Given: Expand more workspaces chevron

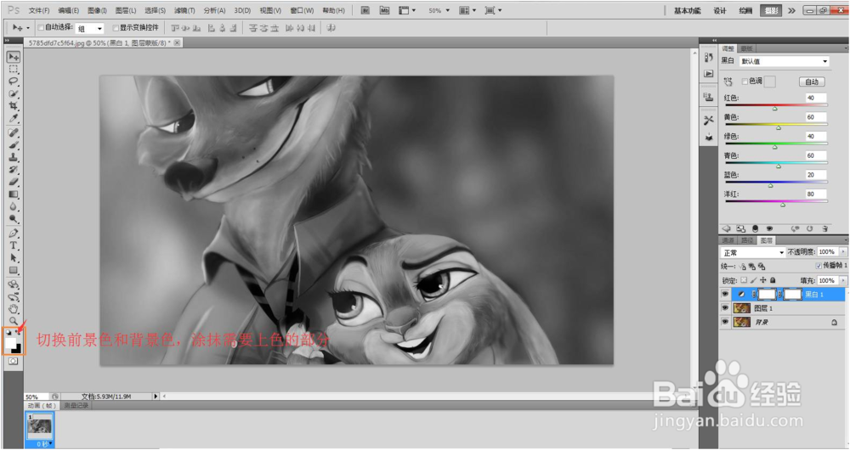Looking at the screenshot, I should point(791,10).
